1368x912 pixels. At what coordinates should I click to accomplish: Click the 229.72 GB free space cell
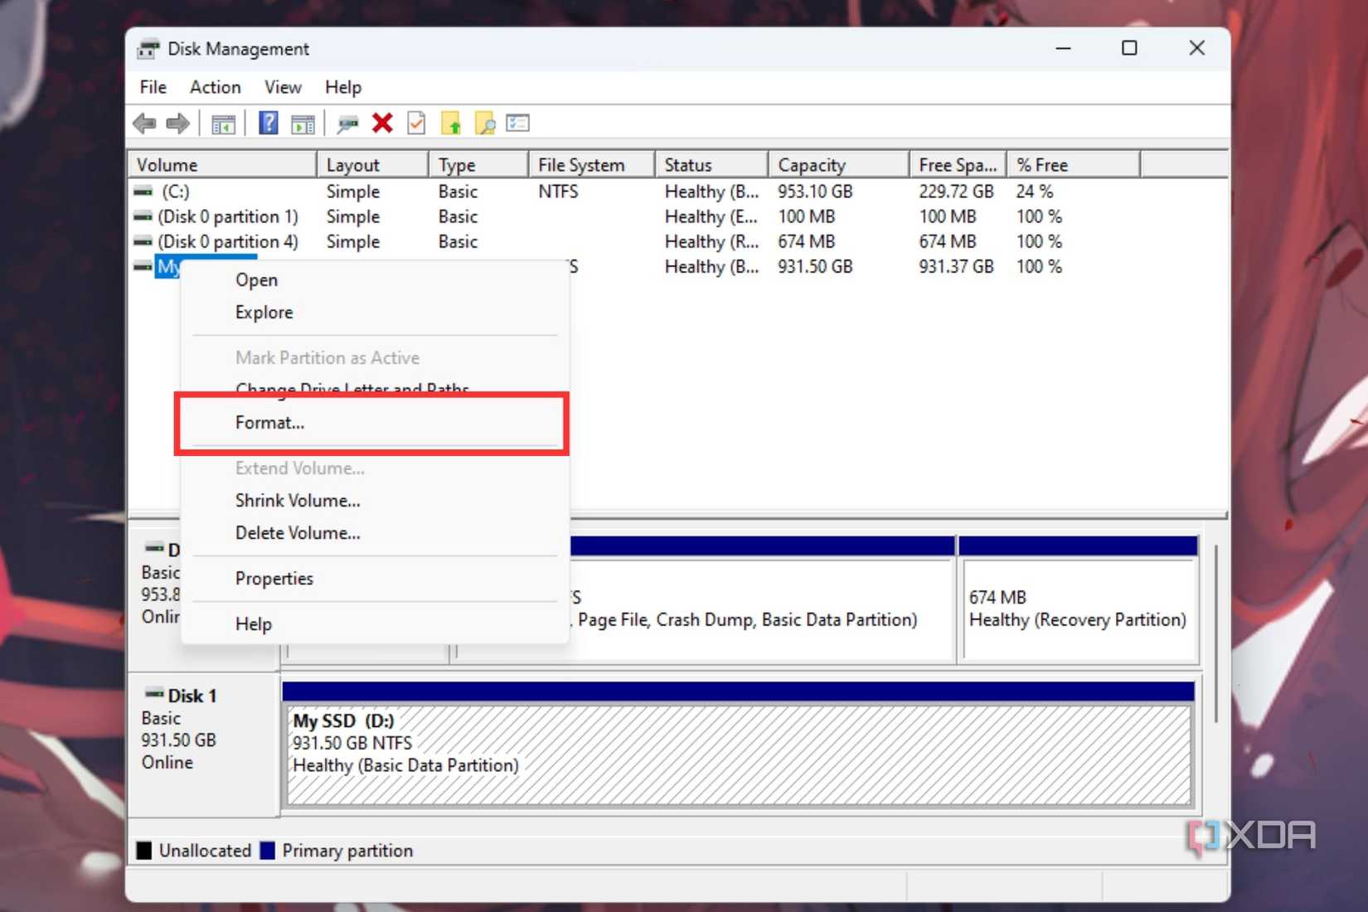(956, 192)
